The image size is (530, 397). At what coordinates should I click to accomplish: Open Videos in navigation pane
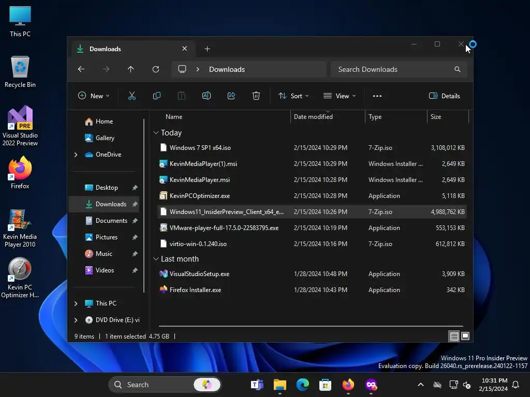click(x=105, y=270)
